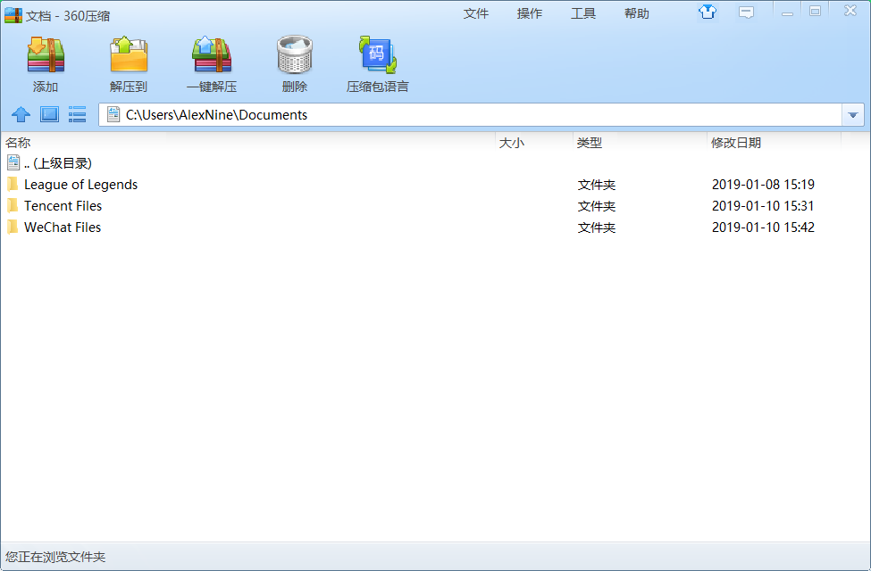This screenshot has width=871, height=571.
Task: Click the parent directory file icon
Action: click(x=13, y=162)
